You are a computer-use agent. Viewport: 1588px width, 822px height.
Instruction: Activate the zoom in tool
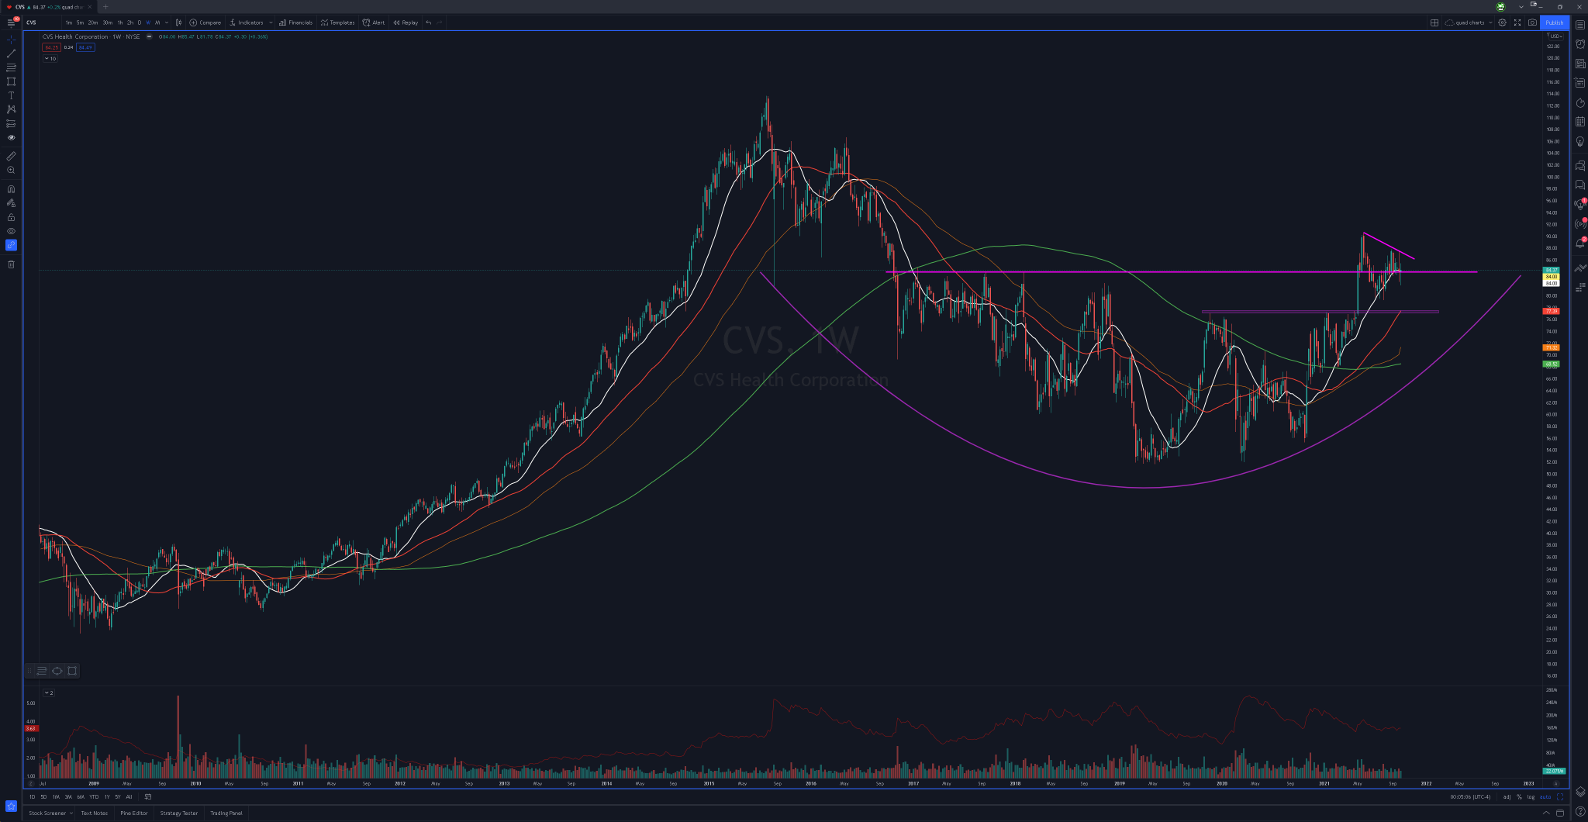(x=11, y=170)
